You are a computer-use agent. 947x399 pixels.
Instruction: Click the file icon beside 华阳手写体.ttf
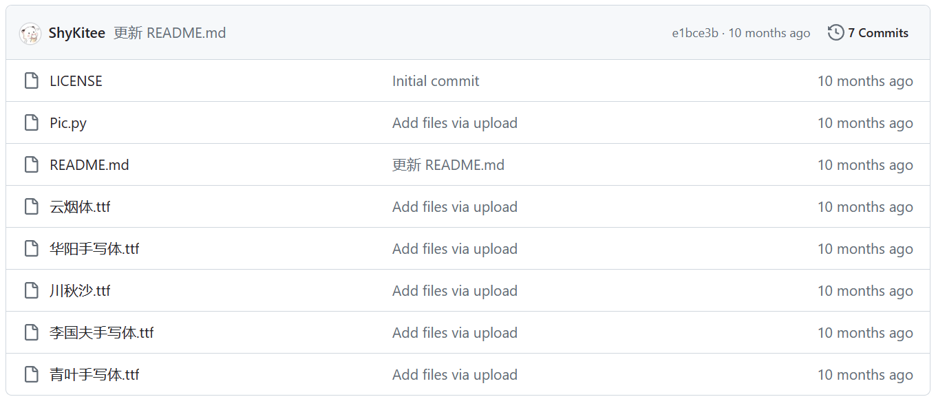click(x=32, y=249)
